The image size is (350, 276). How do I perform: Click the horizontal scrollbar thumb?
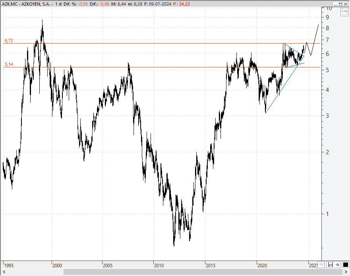203,272
